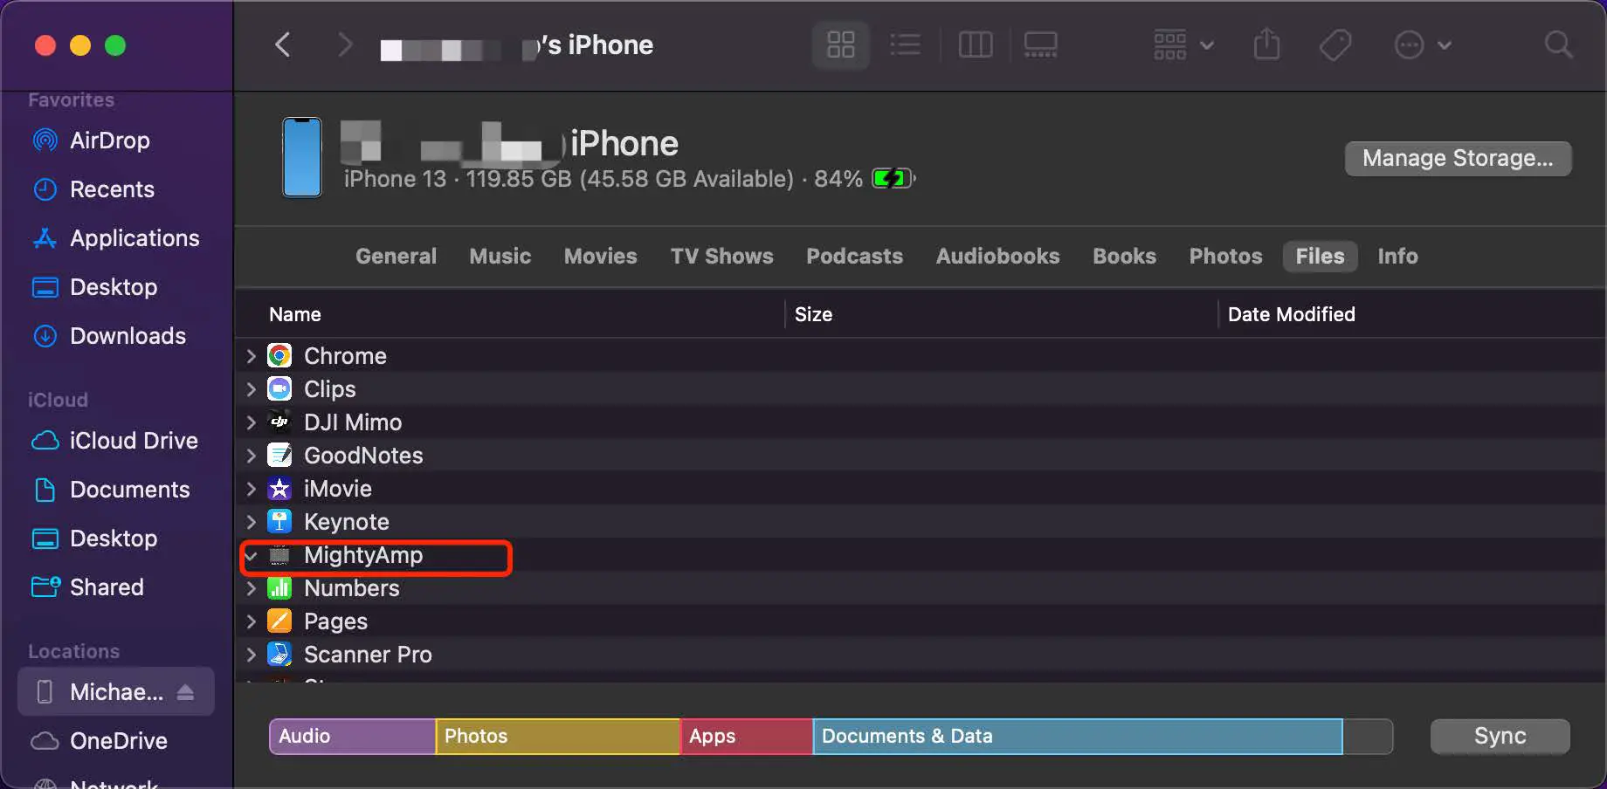Click the GoodNotes app icon
Image resolution: width=1607 pixels, height=789 pixels.
point(279,455)
